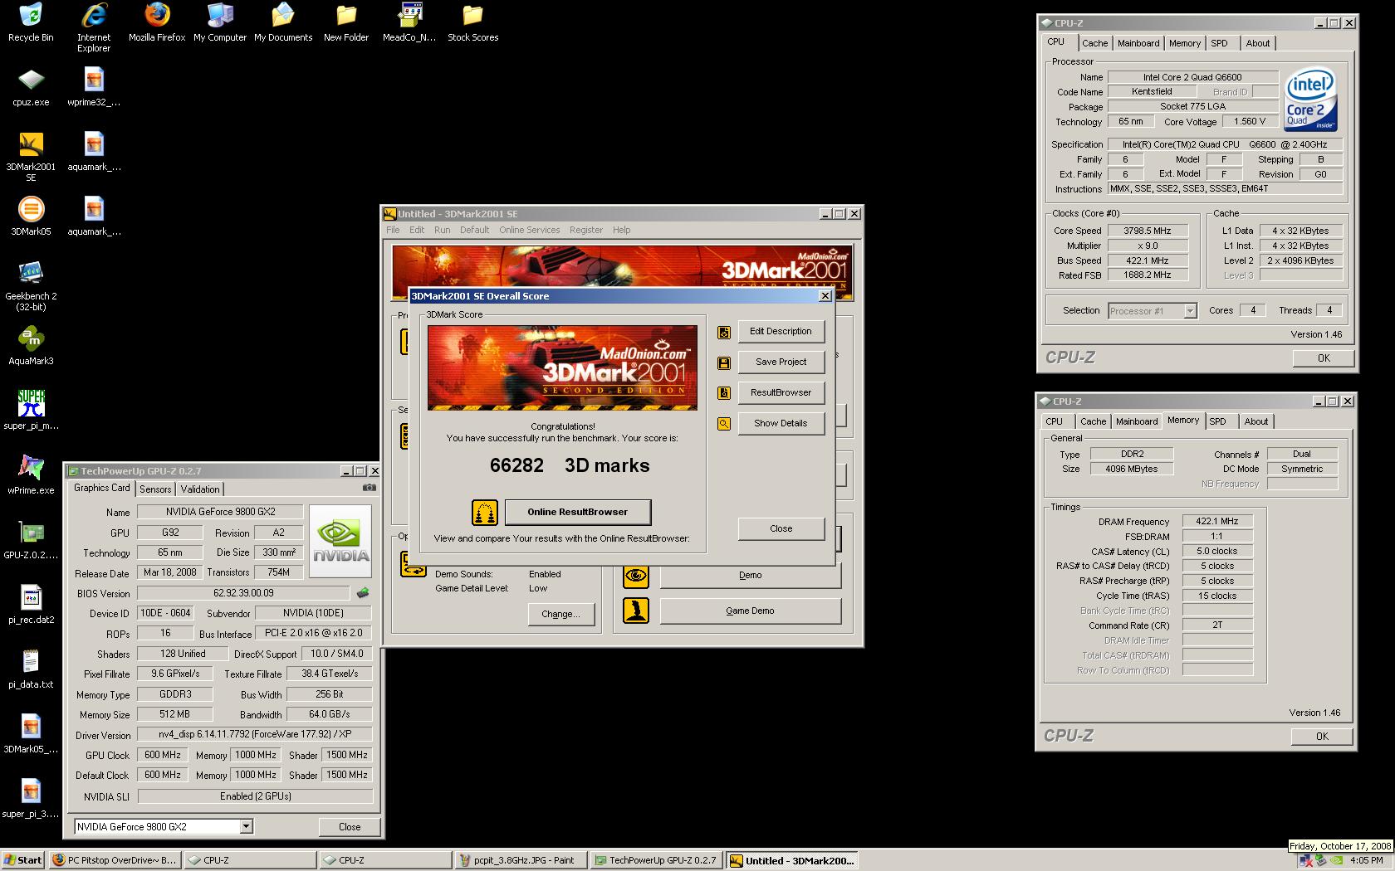Click the Change... button in 3DMark
The image size is (1395, 871).
tap(560, 614)
